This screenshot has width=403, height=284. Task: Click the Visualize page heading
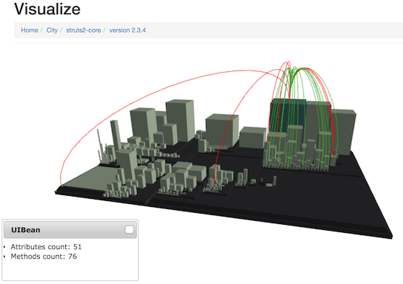pyautogui.click(x=47, y=9)
